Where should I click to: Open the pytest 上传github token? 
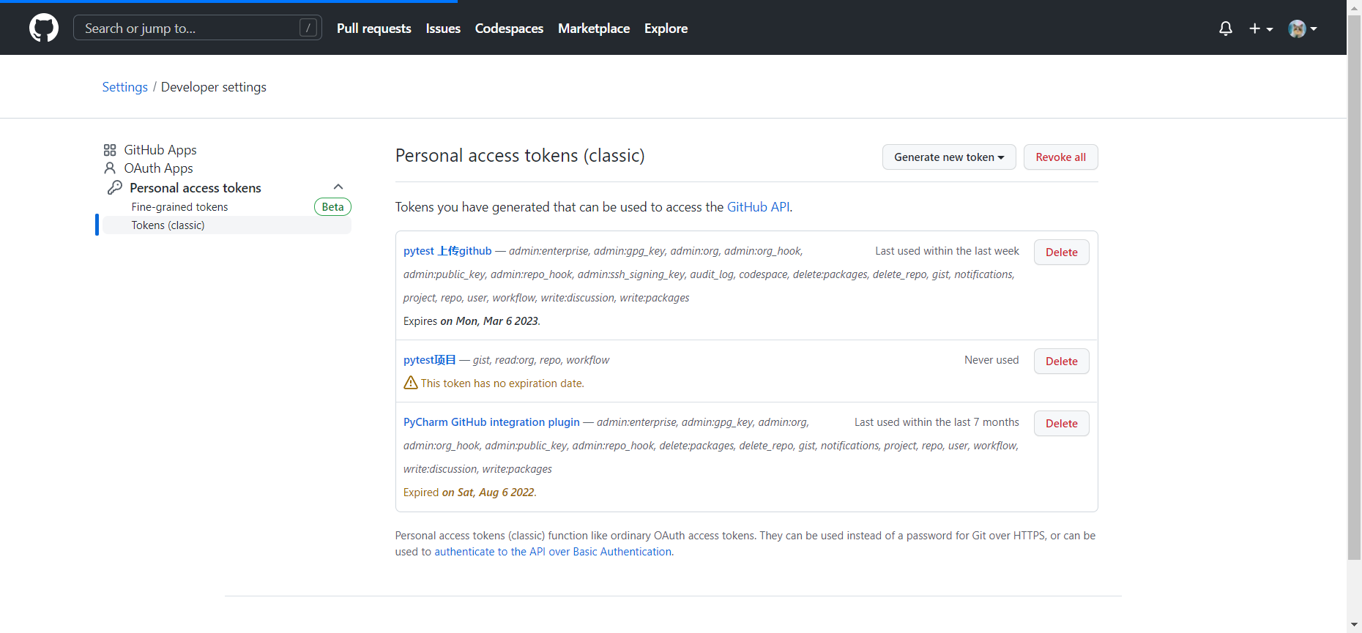[x=447, y=251]
